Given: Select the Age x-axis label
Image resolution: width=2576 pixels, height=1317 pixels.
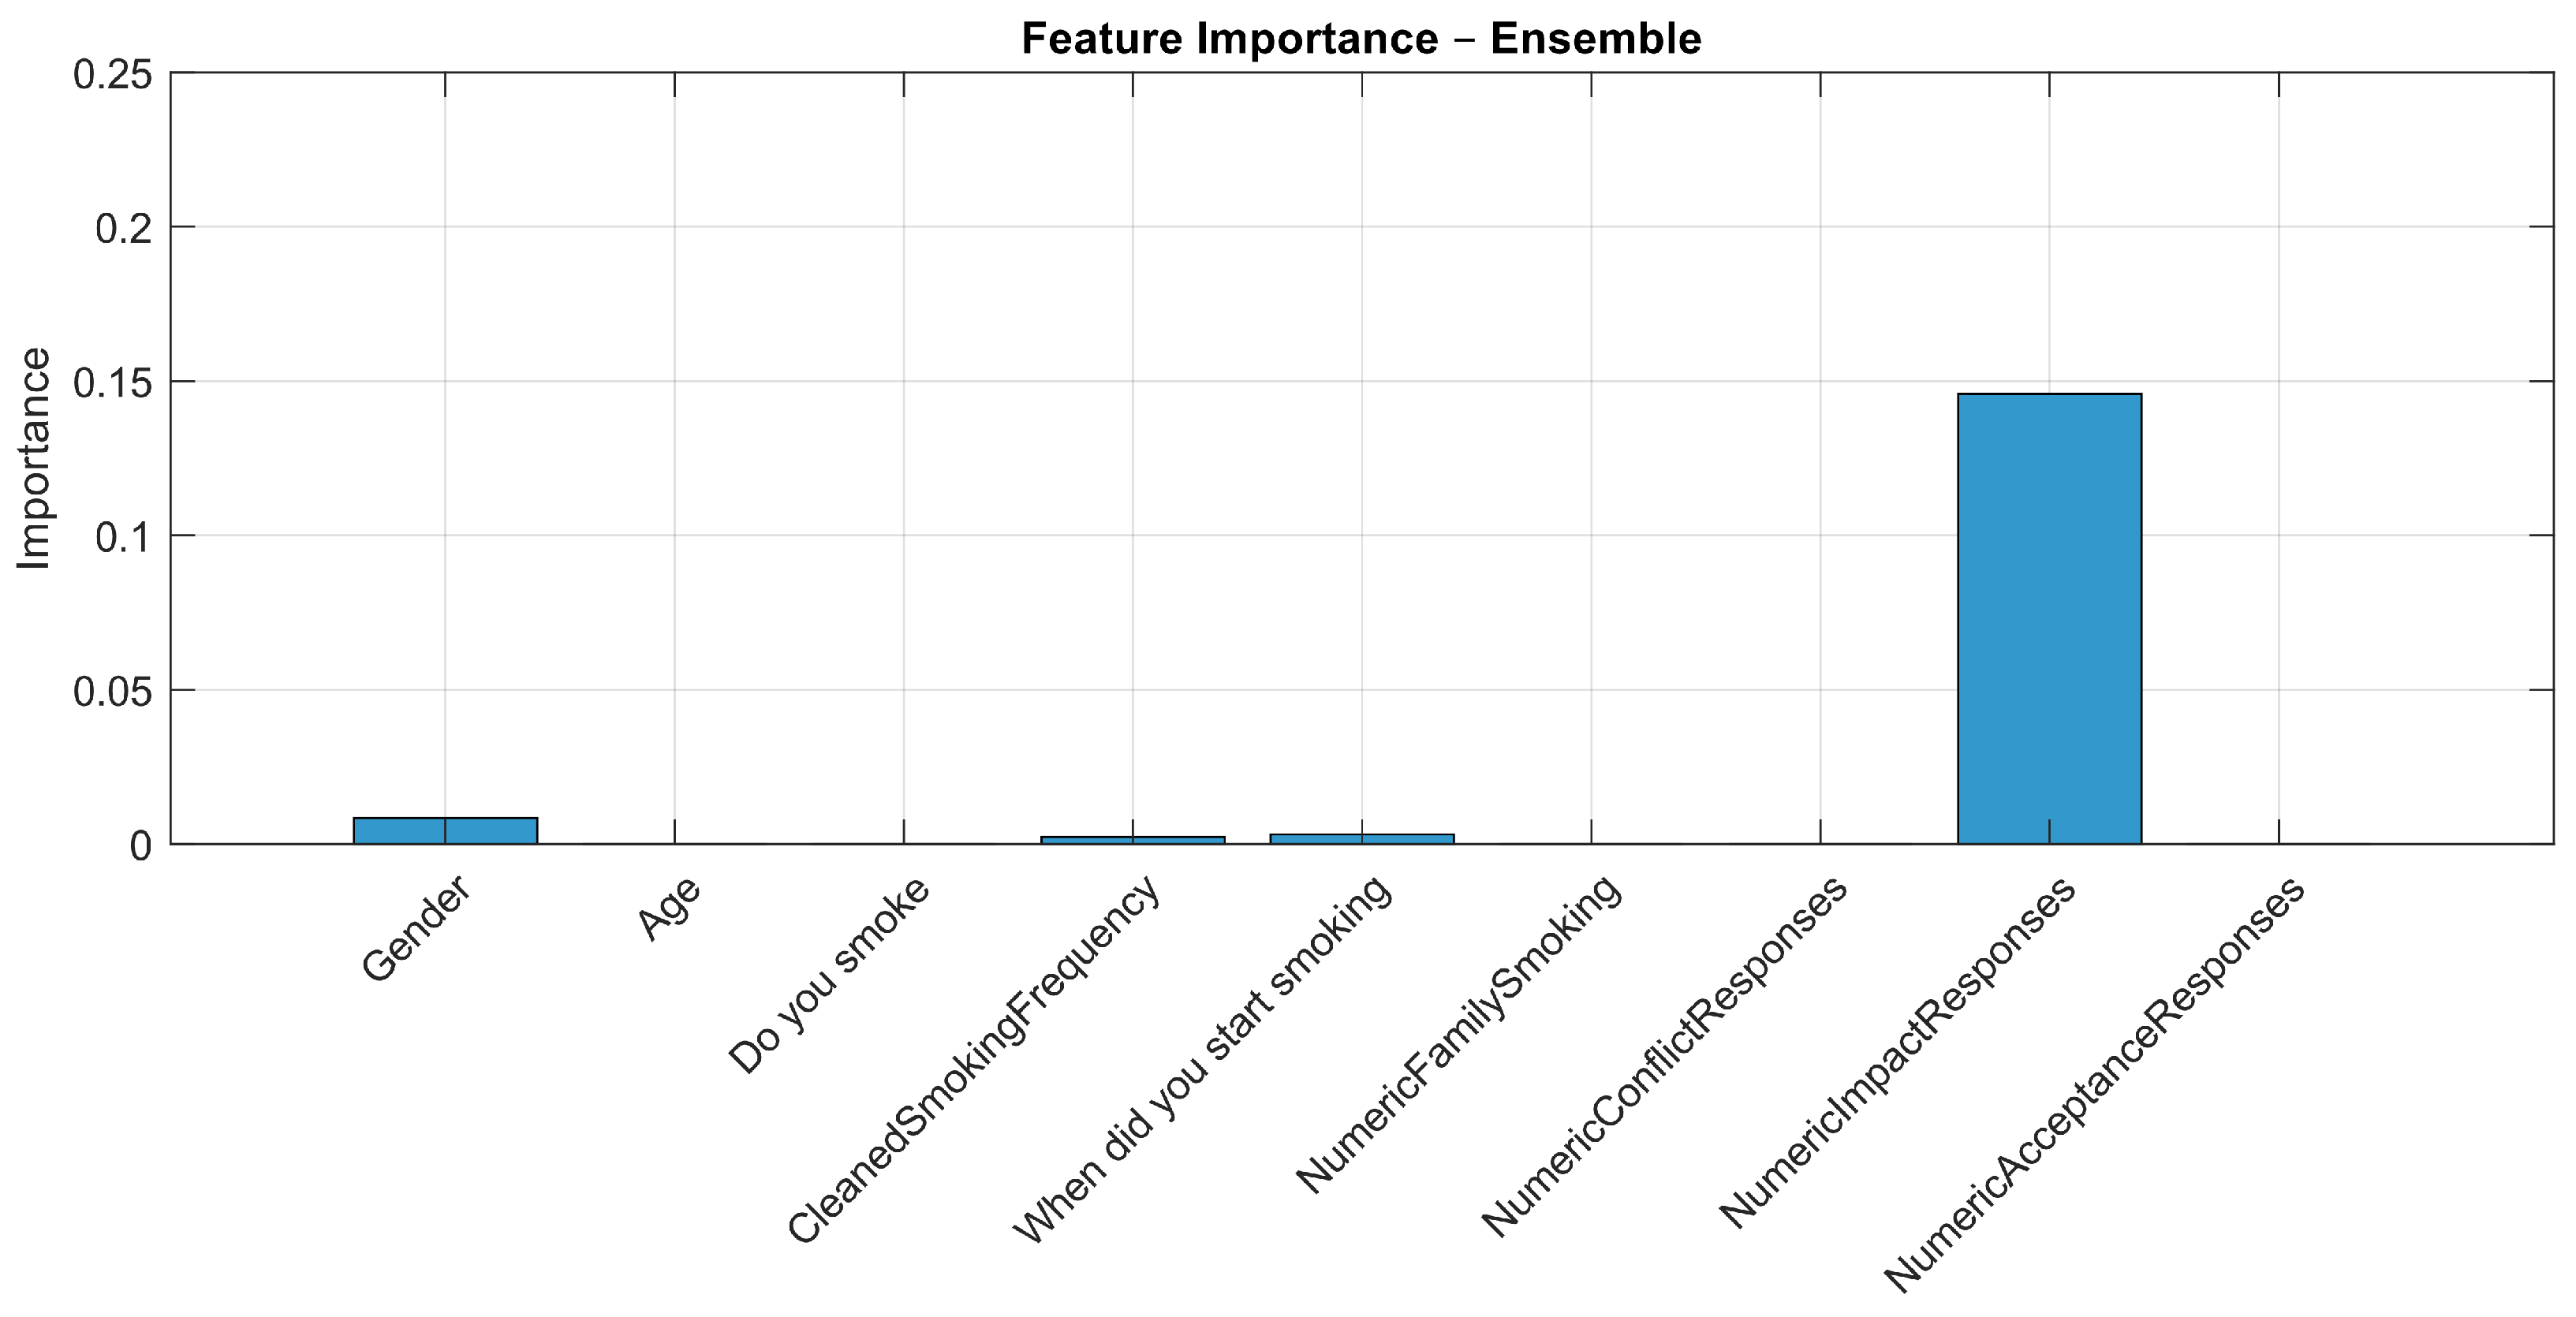Looking at the screenshot, I should (670, 909).
